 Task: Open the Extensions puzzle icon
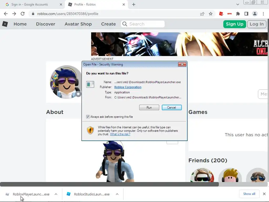tap(238, 14)
